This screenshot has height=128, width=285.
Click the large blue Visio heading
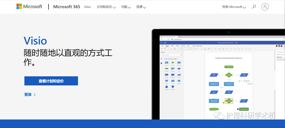click(35, 40)
